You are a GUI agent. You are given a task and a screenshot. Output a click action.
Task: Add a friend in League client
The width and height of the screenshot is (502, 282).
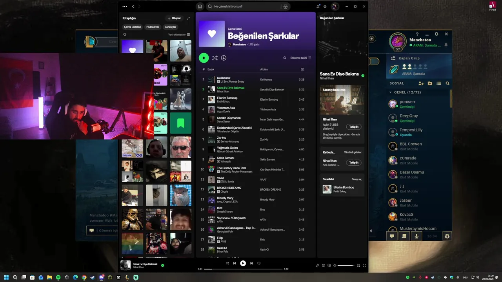(421, 83)
